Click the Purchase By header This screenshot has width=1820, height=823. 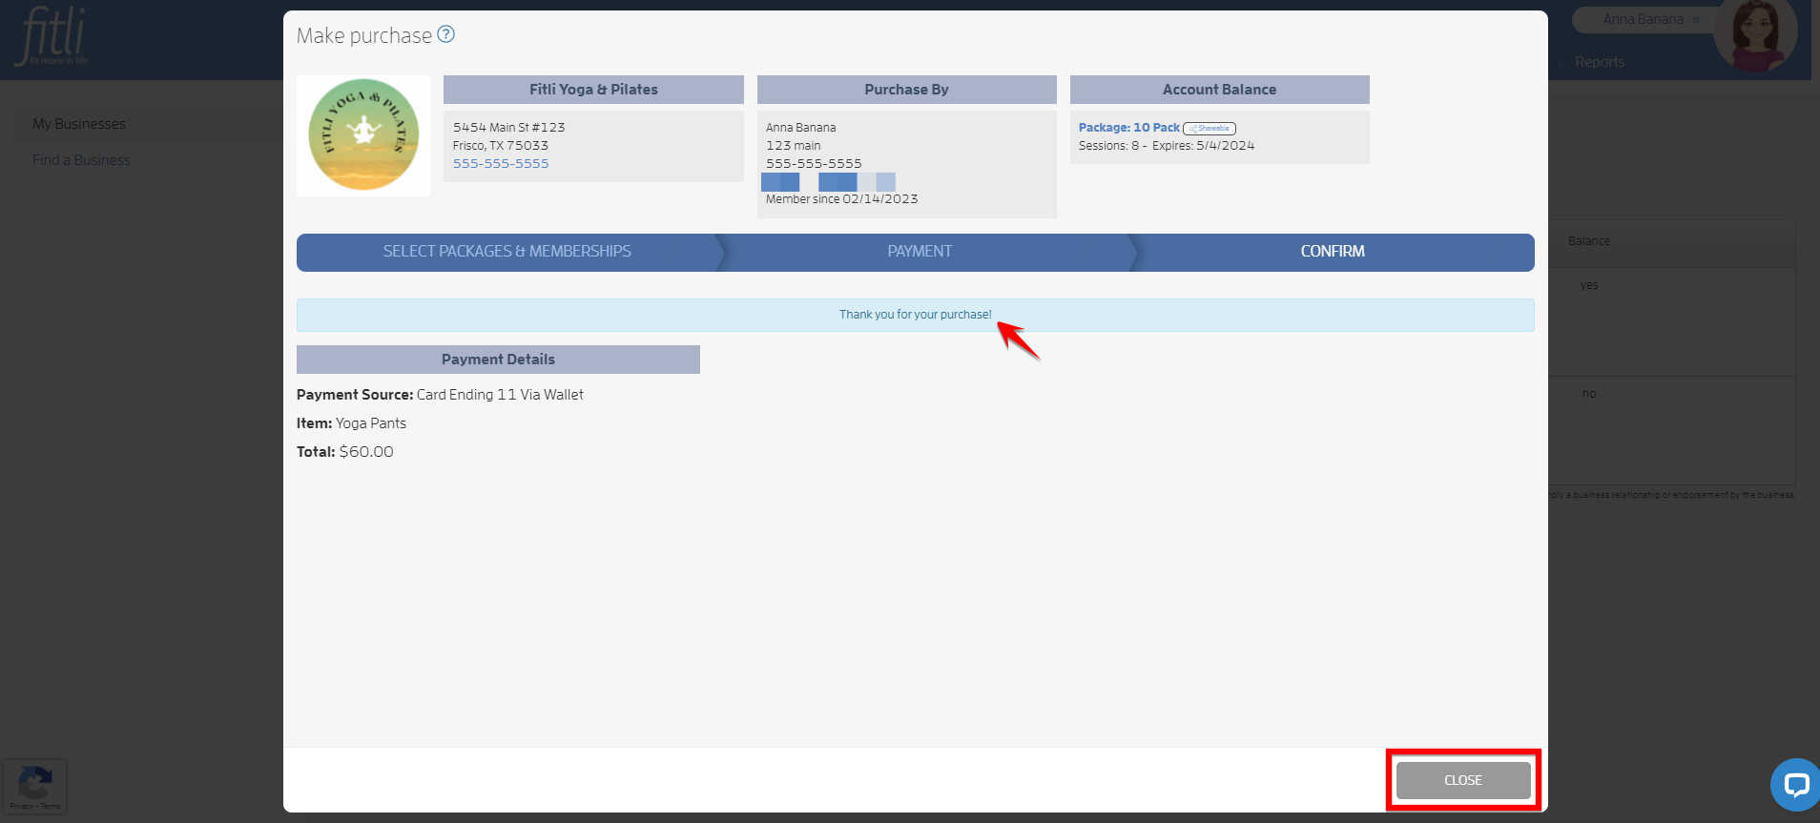(x=907, y=90)
